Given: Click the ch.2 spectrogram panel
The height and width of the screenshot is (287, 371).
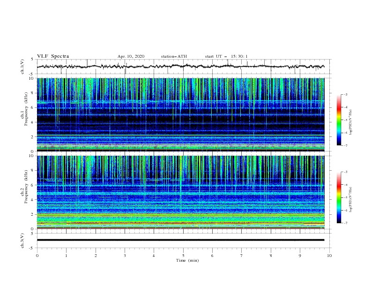Looking at the screenshot, I should point(180,192).
